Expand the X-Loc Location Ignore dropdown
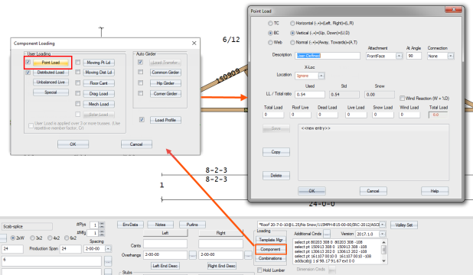The width and height of the screenshot is (473, 275). coord(321,76)
